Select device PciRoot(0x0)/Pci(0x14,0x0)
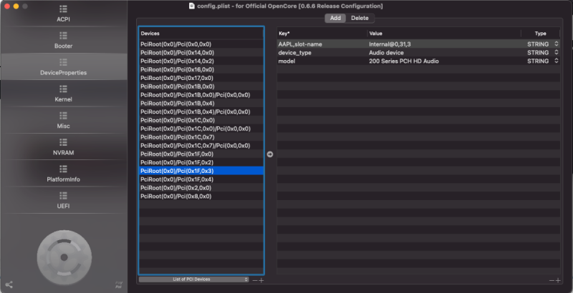Screen dimensions: 573x293 tap(201, 52)
